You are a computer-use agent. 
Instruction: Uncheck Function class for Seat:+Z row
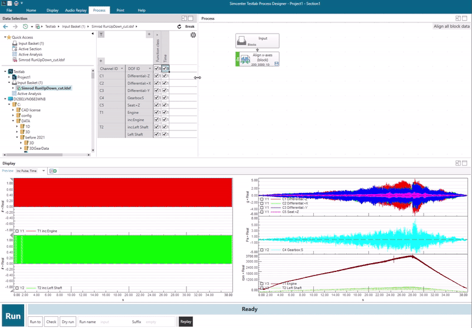[x=156, y=105]
